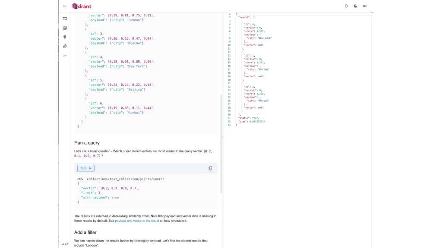Open the Console page from sidebar
The height and width of the screenshot is (248, 442).
pos(65,19)
